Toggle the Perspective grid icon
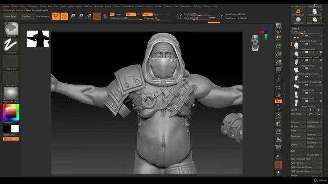The image size is (328, 184). click(x=278, y=70)
